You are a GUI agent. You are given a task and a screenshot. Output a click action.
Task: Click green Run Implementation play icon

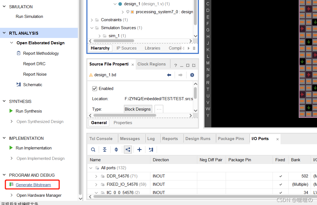click(x=11, y=148)
